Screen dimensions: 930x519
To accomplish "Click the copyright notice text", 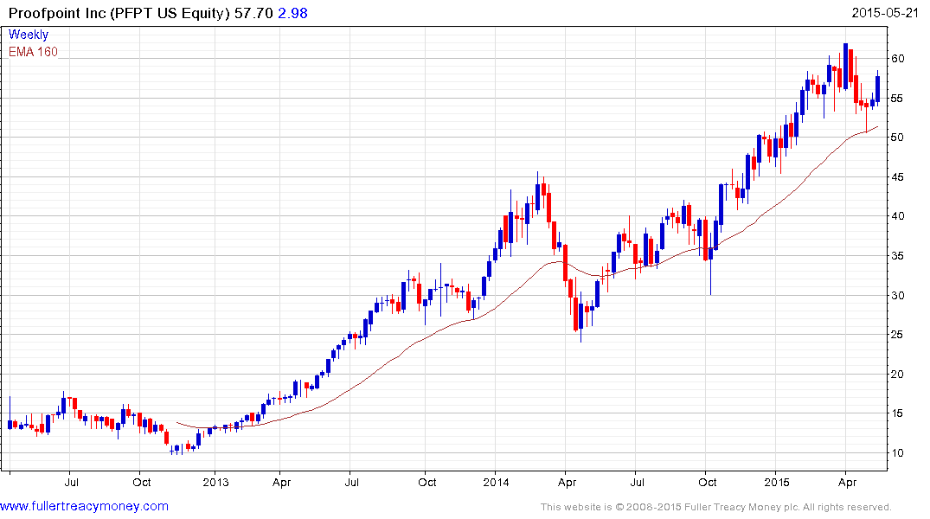I will click(x=716, y=507).
